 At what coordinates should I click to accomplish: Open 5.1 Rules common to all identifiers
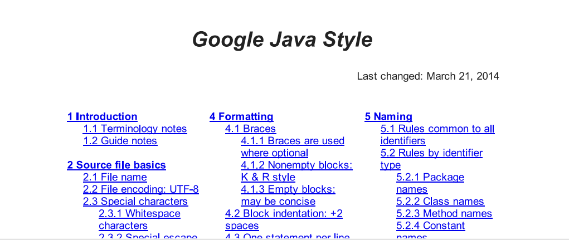pyautogui.click(x=437, y=135)
